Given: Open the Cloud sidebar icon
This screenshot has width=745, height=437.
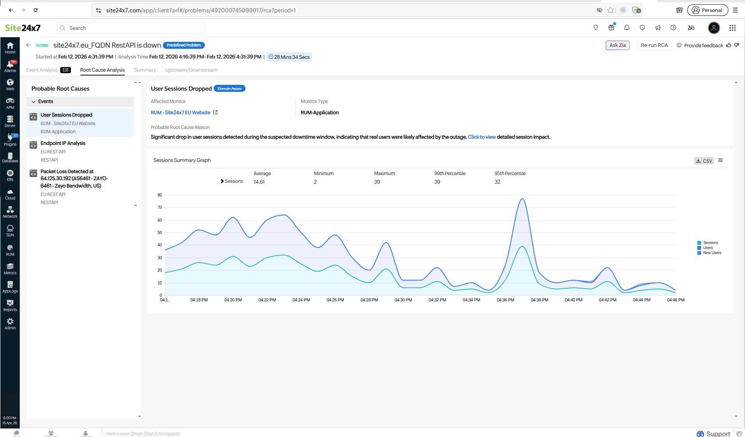Looking at the screenshot, I should pyautogui.click(x=10, y=194).
